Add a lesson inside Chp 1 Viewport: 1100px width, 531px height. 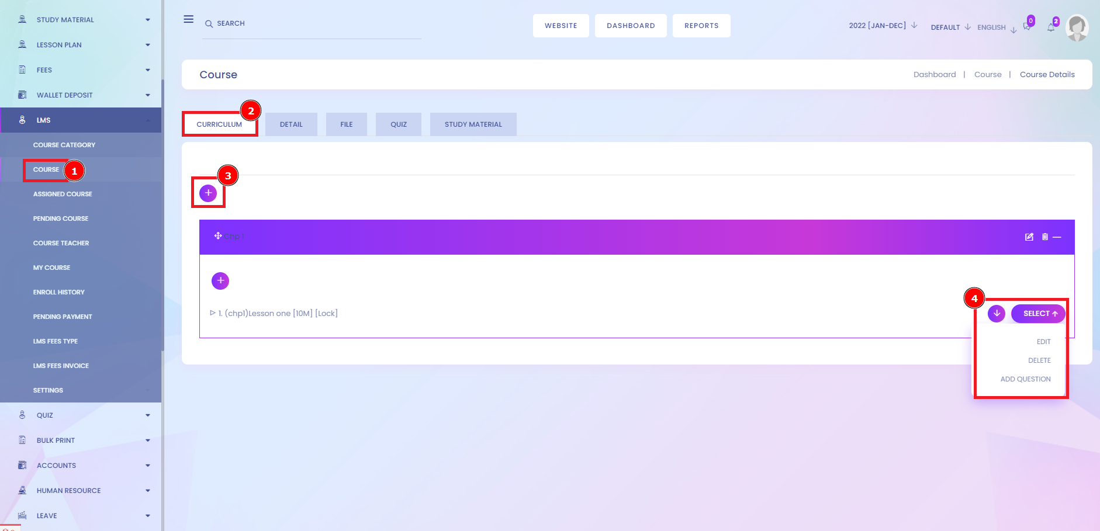click(220, 280)
